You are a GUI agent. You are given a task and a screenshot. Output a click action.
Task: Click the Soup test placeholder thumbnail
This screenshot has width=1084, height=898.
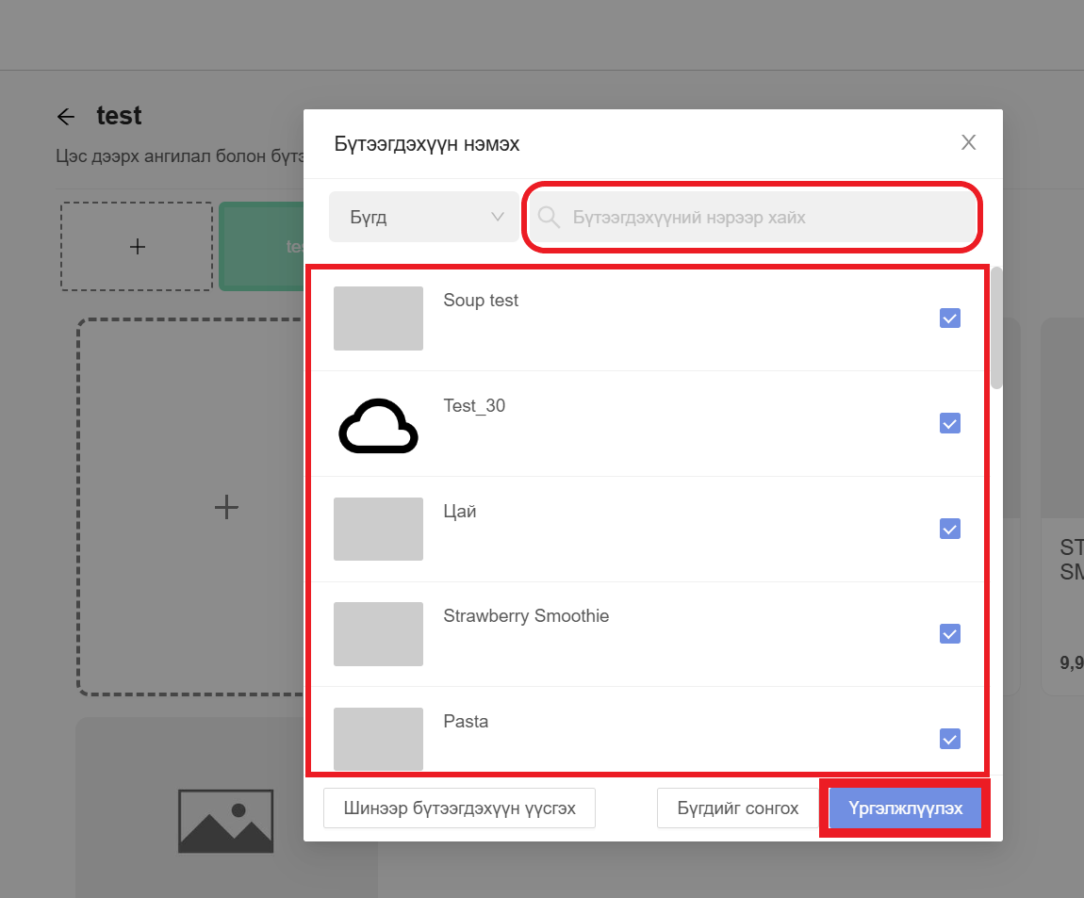pos(378,318)
